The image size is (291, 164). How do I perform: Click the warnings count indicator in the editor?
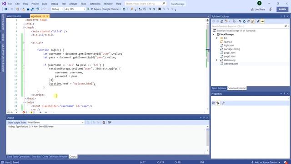click(32, 113)
